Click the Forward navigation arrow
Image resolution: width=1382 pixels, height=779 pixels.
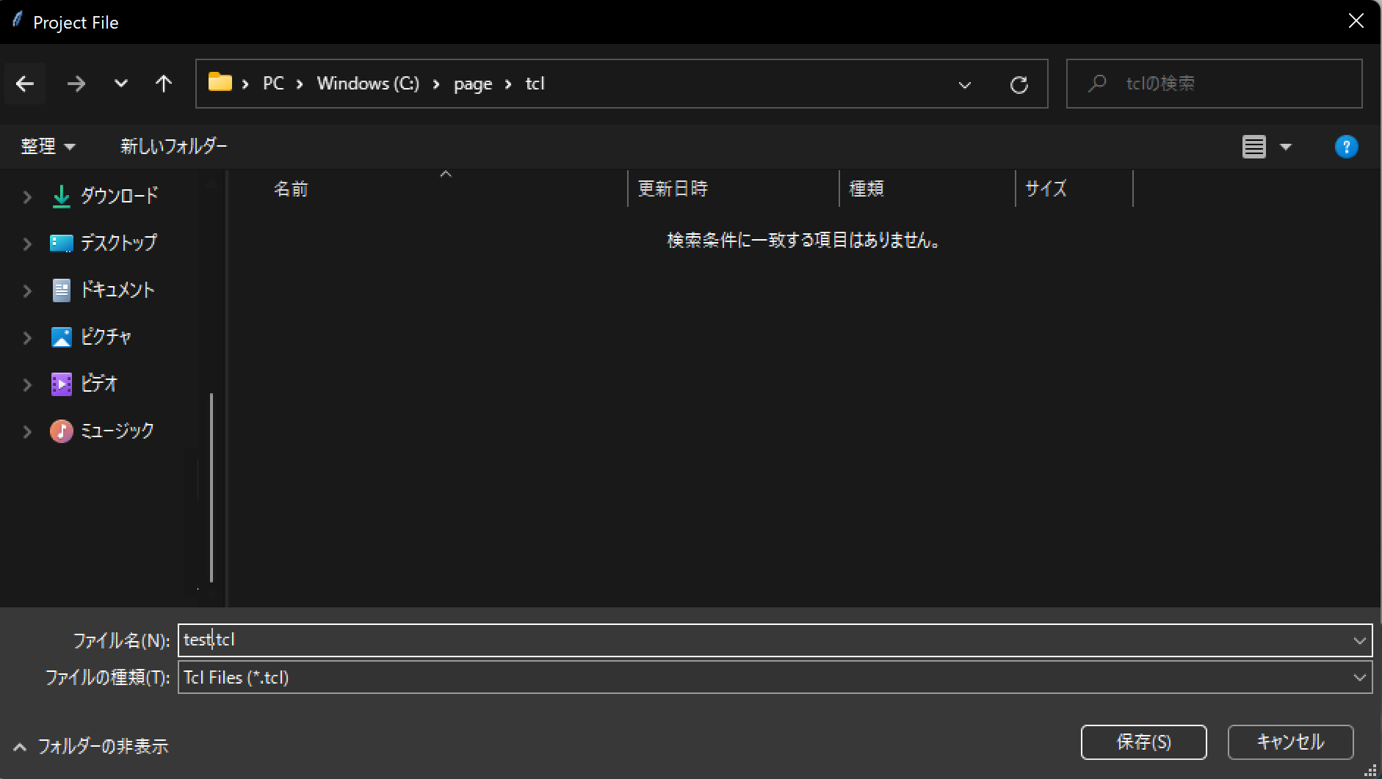[76, 84]
